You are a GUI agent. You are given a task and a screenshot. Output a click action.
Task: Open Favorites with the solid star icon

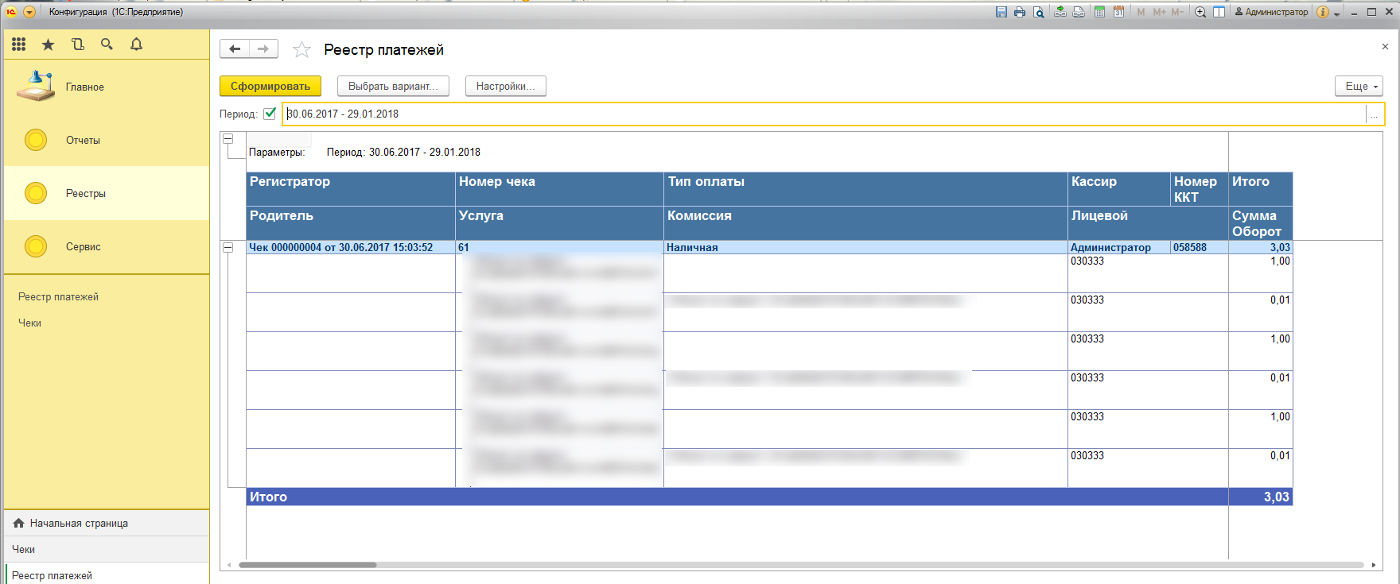(x=49, y=44)
